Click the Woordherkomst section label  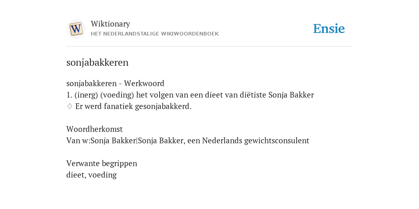tap(95, 129)
